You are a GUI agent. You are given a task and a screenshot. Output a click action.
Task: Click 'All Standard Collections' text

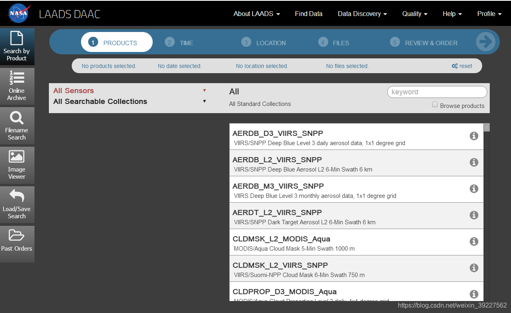coord(260,104)
